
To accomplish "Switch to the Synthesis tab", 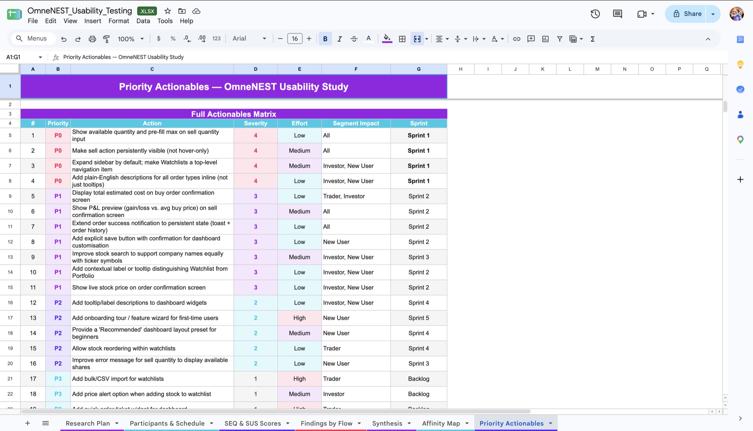I will (x=387, y=423).
